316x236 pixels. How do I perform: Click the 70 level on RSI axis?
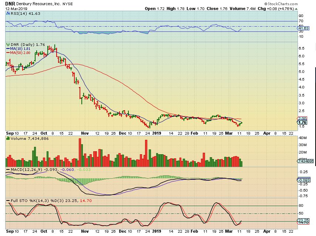tap(301, 21)
